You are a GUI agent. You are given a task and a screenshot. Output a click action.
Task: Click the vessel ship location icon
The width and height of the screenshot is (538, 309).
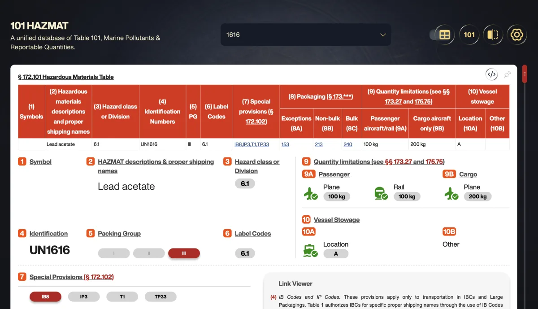pos(311,250)
